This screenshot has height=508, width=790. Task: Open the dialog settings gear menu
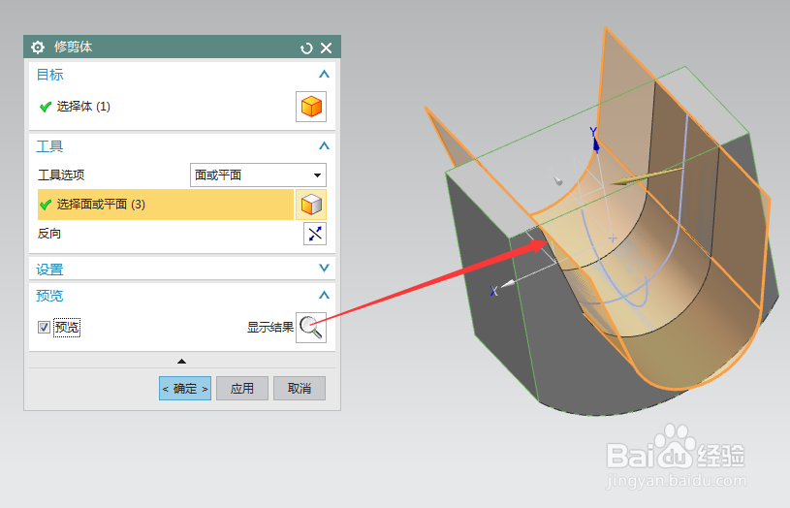[x=37, y=48]
